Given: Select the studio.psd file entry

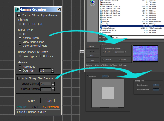Looking at the screenshot, I should pyautogui.click(x=105, y=21).
